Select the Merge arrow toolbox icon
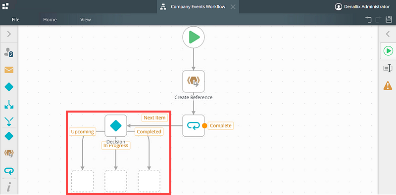The width and height of the screenshot is (396, 195). [x=9, y=121]
